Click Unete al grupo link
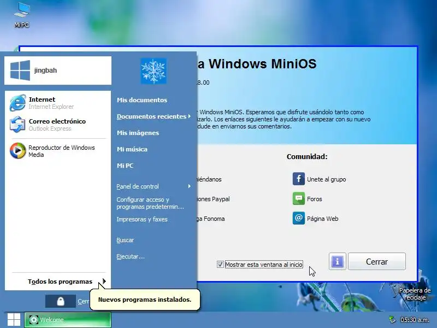 click(x=326, y=179)
